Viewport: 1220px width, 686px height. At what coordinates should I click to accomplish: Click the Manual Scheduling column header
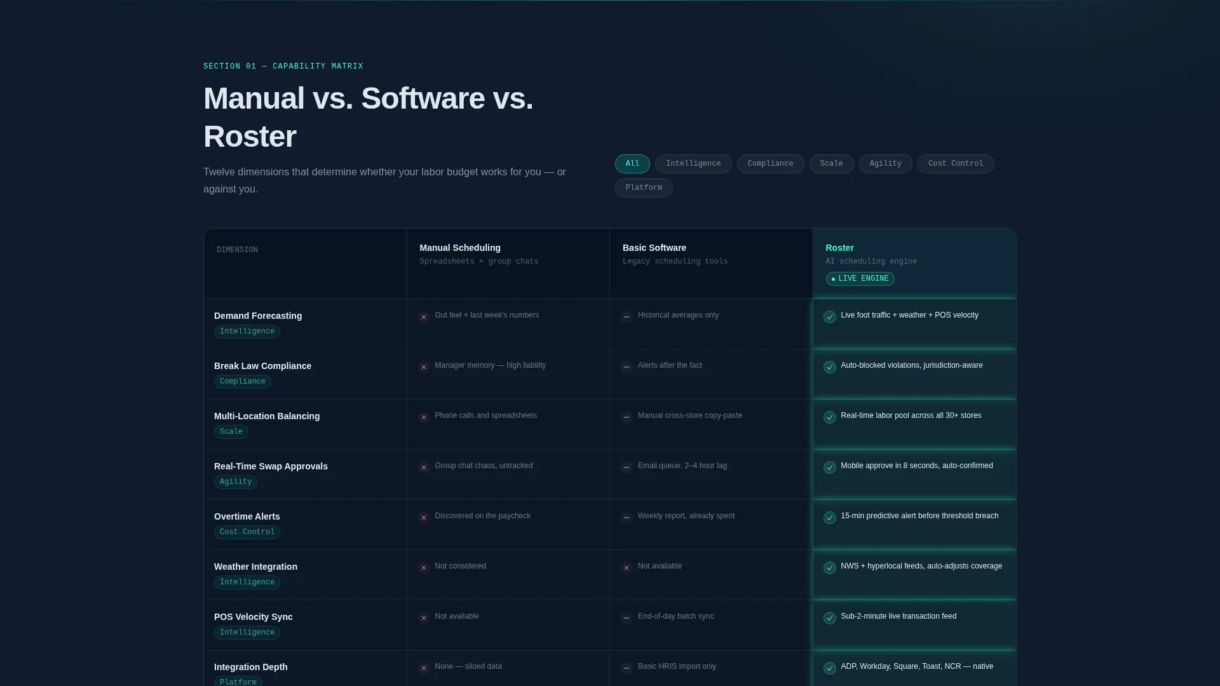[x=460, y=248]
